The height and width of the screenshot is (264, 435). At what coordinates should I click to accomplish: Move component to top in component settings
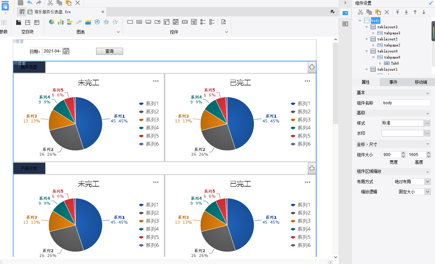[398, 12]
